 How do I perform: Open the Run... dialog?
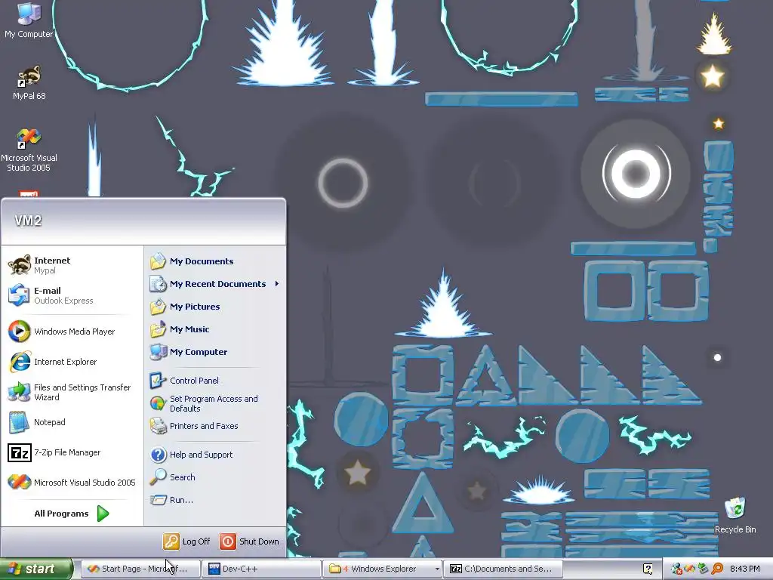pyautogui.click(x=215, y=500)
